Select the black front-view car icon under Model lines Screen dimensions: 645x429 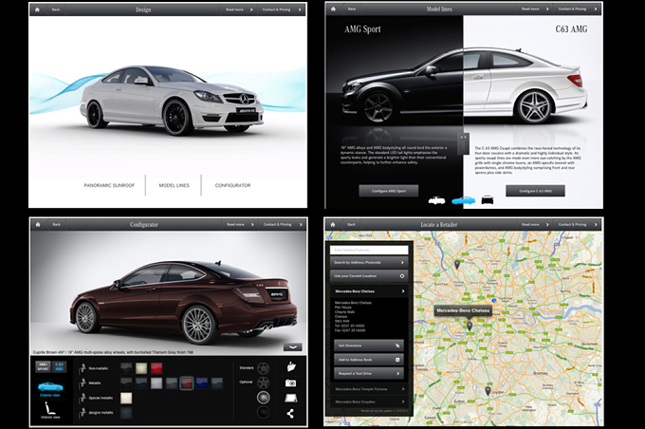(x=488, y=200)
